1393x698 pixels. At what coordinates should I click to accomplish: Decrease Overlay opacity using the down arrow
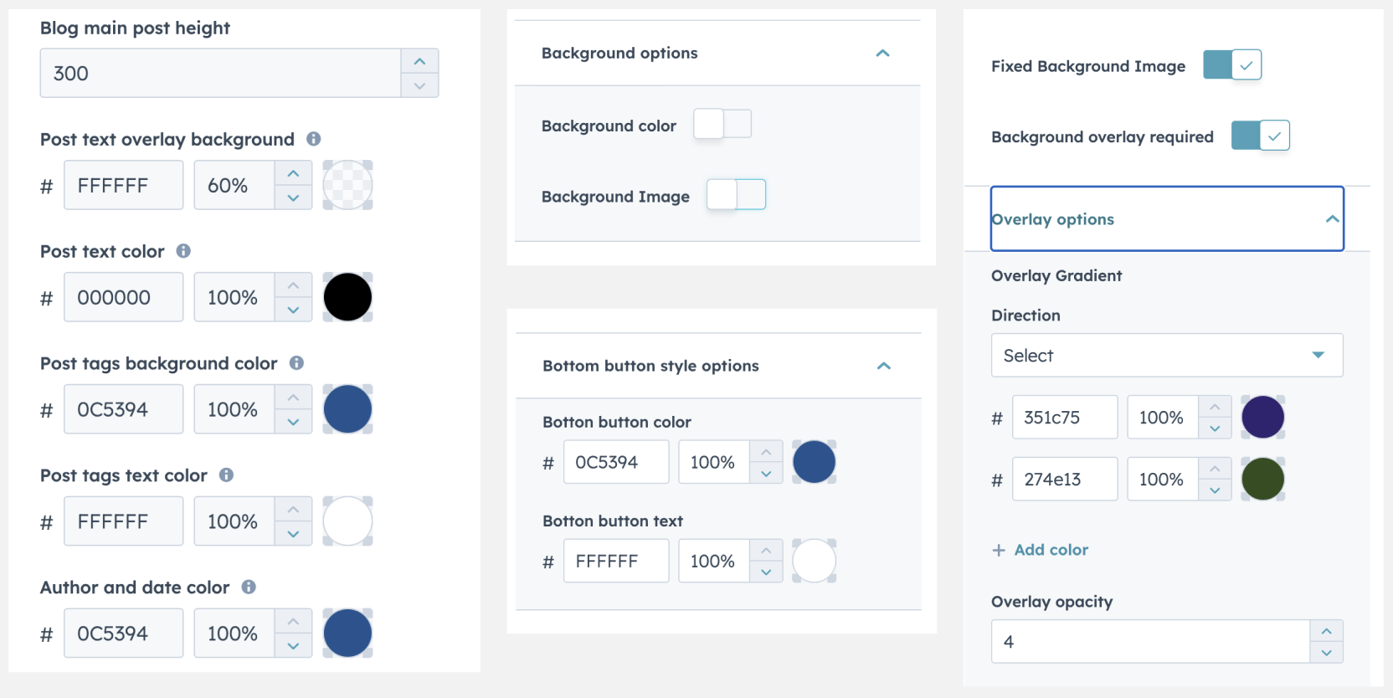pos(1326,653)
